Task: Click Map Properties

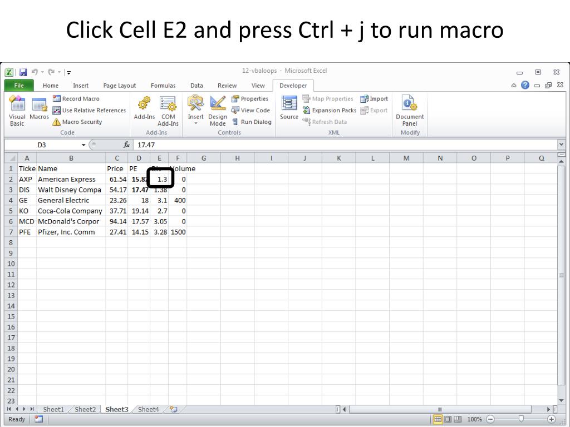Action: point(327,99)
